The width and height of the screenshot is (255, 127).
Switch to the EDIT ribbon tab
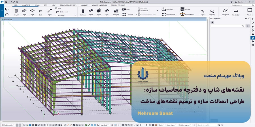click(x=46, y=5)
